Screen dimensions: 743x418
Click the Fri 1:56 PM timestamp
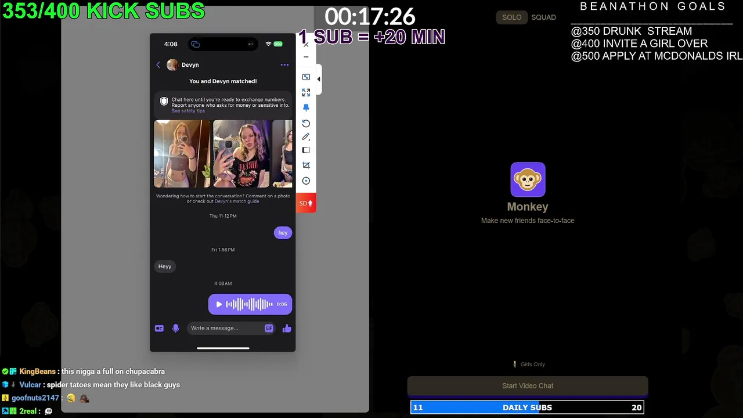(x=223, y=250)
